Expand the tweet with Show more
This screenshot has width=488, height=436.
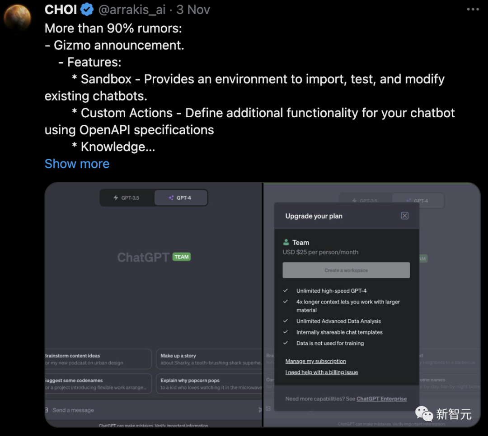point(77,164)
